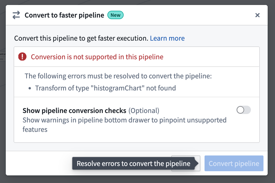Click the error alert icon beside conversion message
The height and width of the screenshot is (183, 275).
click(22, 56)
